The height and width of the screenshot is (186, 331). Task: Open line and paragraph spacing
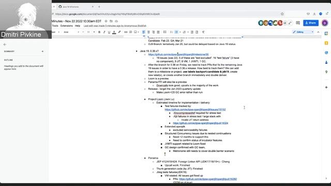[164, 32]
